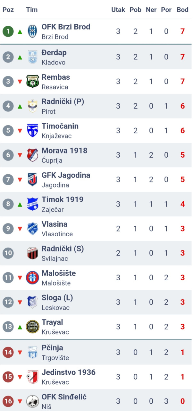Screen dimensions: 193x411
Task: Open the Đerdap Kladovo team logo
Action: pos(32,57)
